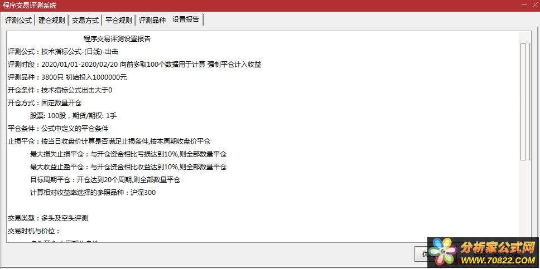The height and width of the screenshot is (269, 540).
Task: Click the 评测时段 date range line
Action: click(x=134, y=65)
